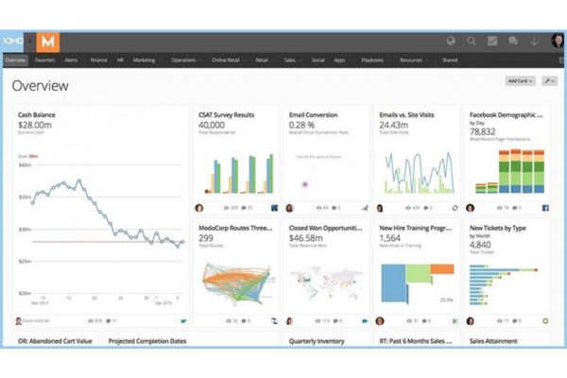Viewport: 567px width, 378px height.
Task: Click the Domo logo in the header
Action: (12, 42)
